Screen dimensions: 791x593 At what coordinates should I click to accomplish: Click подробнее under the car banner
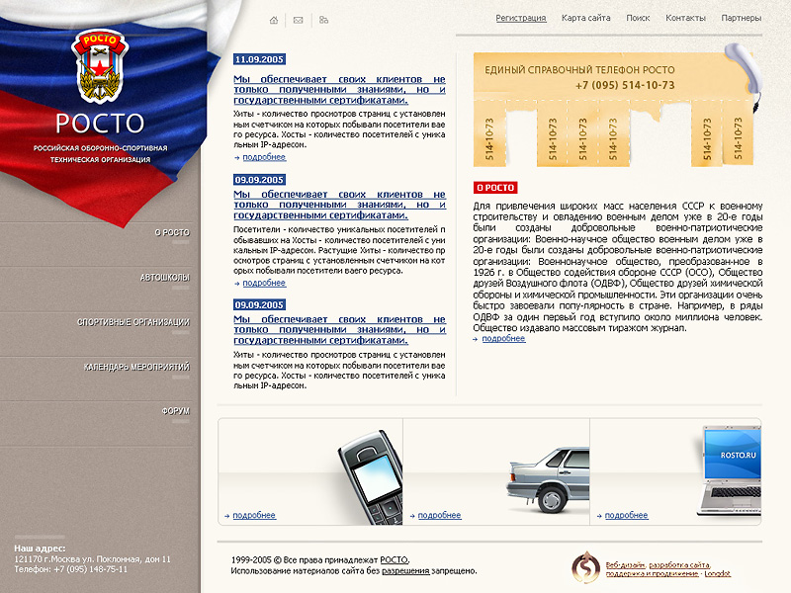tap(439, 515)
